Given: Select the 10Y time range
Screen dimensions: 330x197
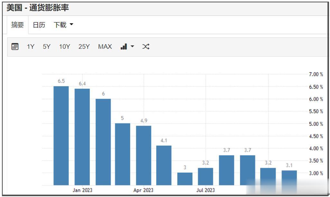Looking at the screenshot, I should coord(64,47).
